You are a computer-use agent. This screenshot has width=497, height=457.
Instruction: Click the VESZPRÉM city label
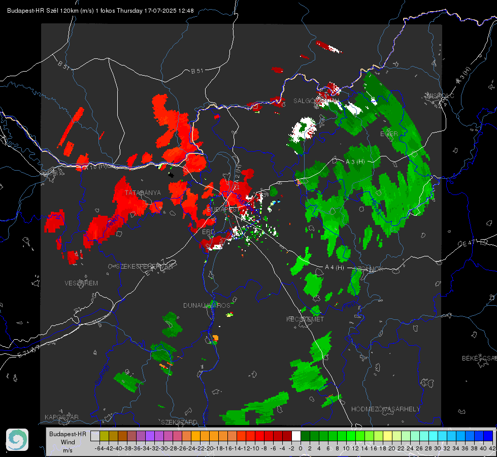81,283
